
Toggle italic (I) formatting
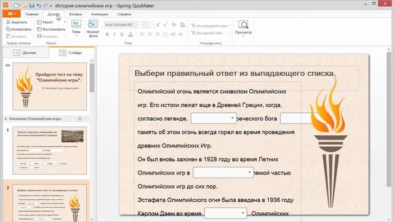click(115, 35)
